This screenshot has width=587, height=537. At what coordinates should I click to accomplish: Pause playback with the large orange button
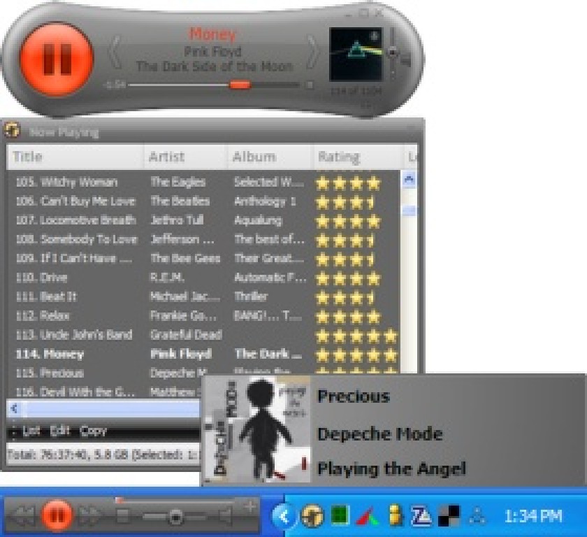(x=56, y=59)
